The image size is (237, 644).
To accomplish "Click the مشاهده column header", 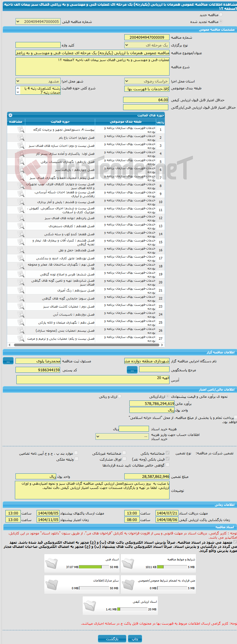I will point(16,121).
